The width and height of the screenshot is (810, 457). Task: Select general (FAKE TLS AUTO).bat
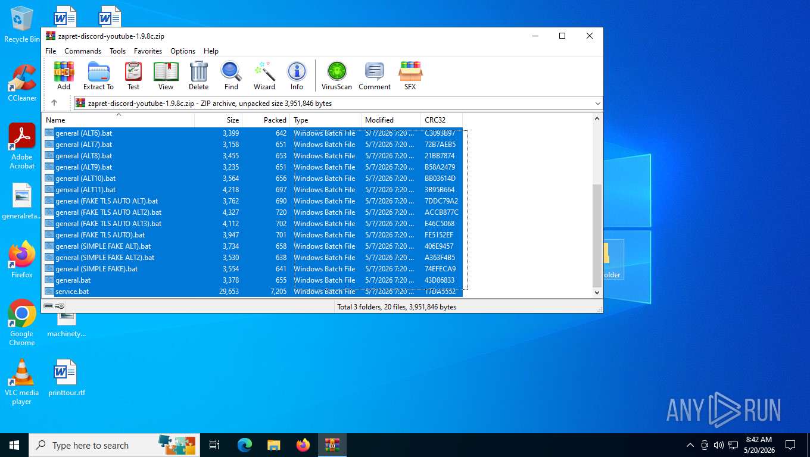(x=253, y=235)
